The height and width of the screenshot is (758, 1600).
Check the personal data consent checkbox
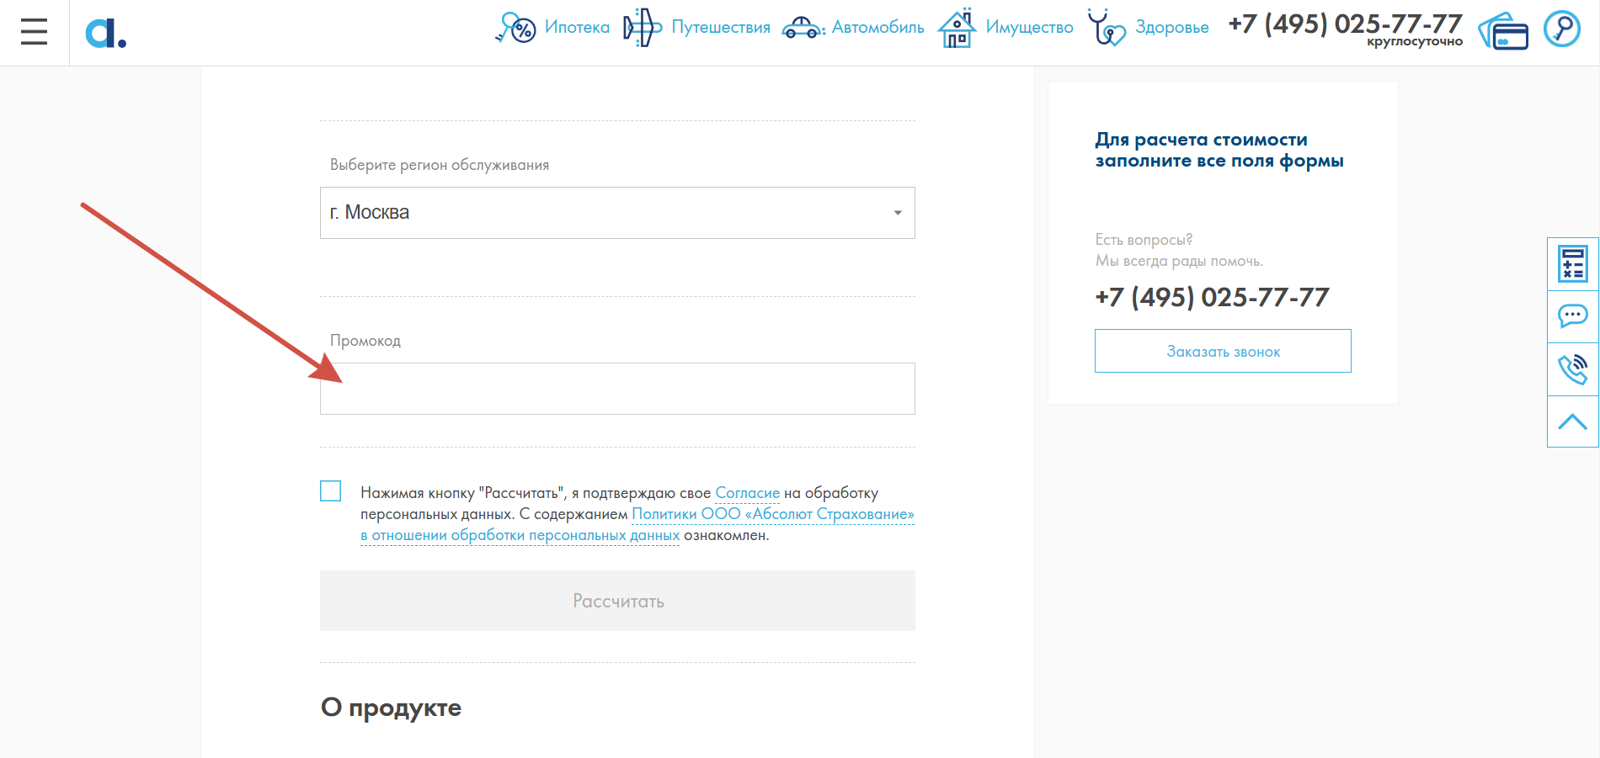[331, 491]
